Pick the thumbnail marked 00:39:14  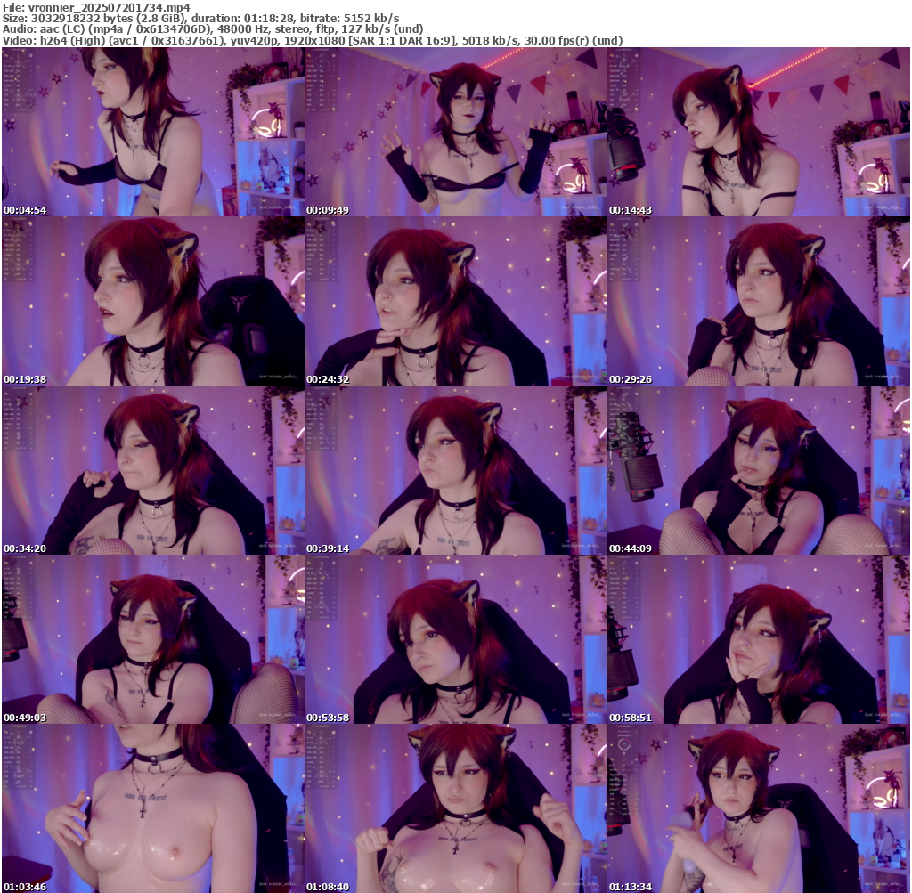(456, 470)
